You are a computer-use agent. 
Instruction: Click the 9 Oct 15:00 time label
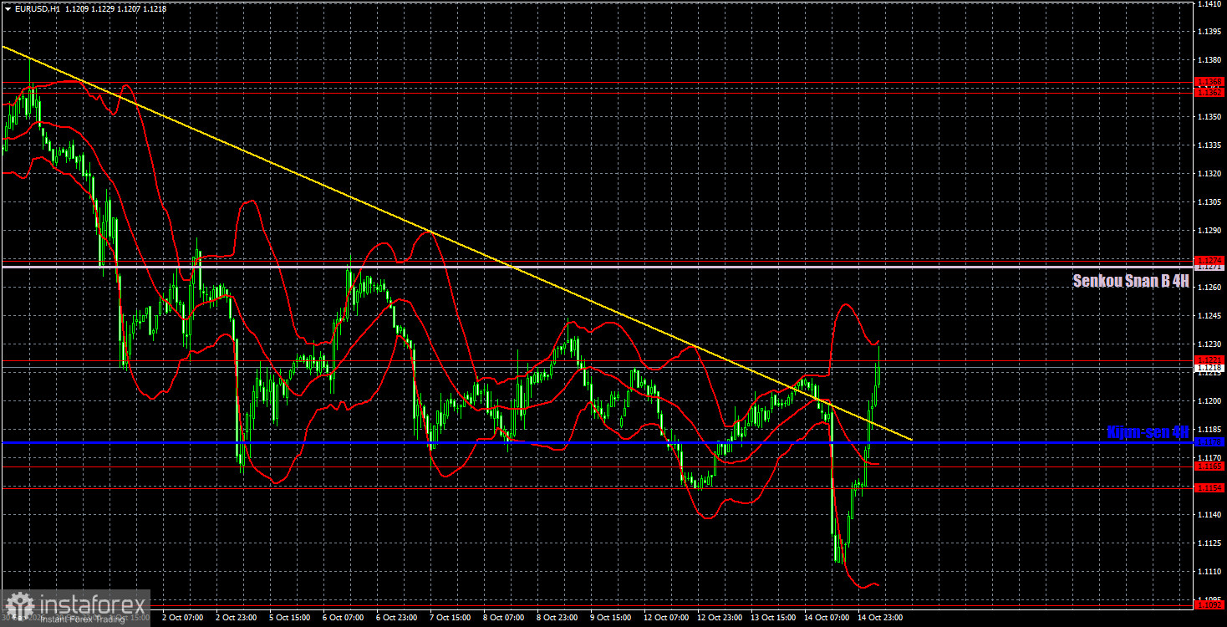611,618
